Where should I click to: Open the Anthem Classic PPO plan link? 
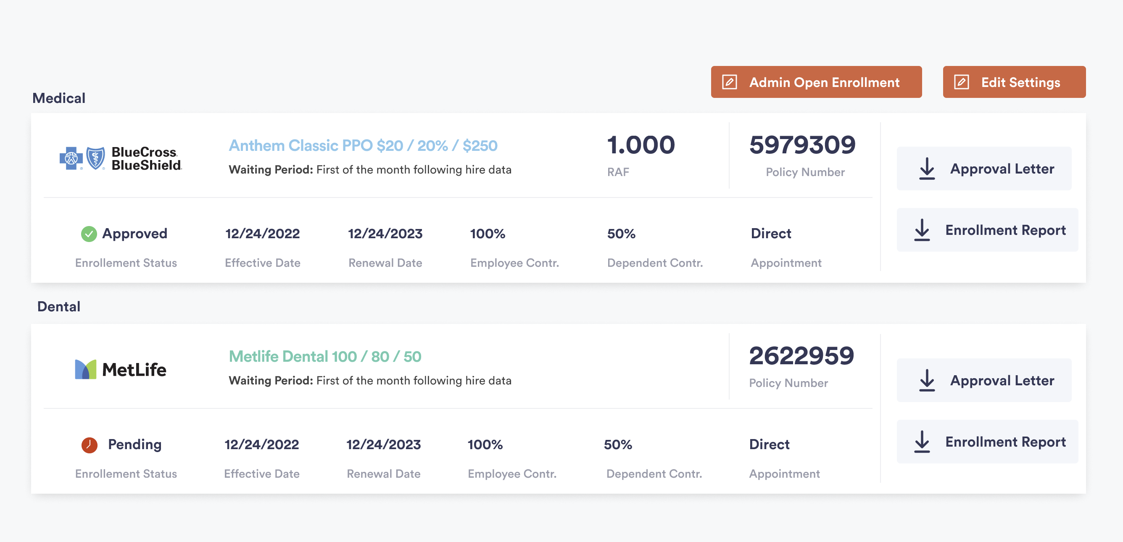click(363, 145)
